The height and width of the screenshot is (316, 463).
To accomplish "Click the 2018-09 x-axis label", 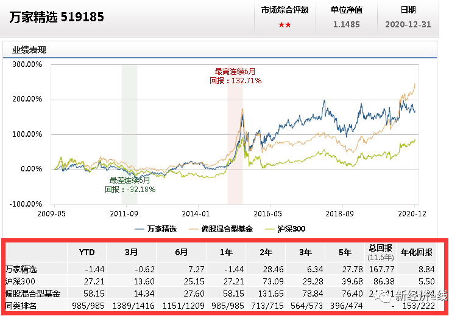I will coord(339,214).
